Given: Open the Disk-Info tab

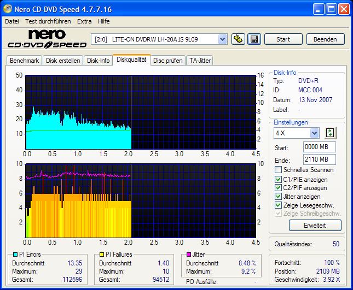Looking at the screenshot, I should click(x=99, y=61).
